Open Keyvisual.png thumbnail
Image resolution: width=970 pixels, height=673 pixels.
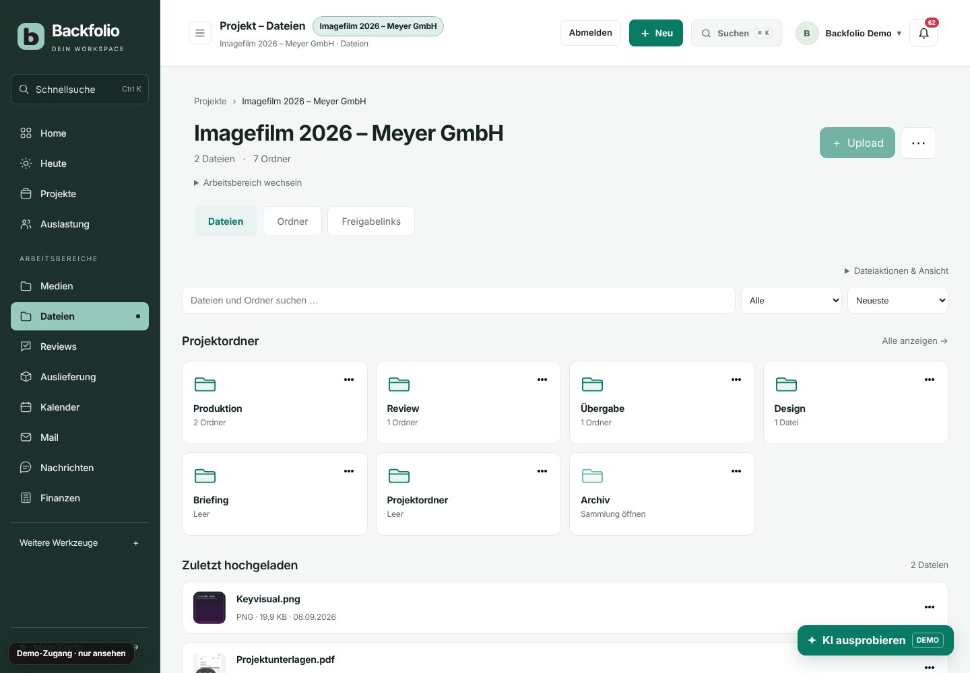tap(209, 608)
